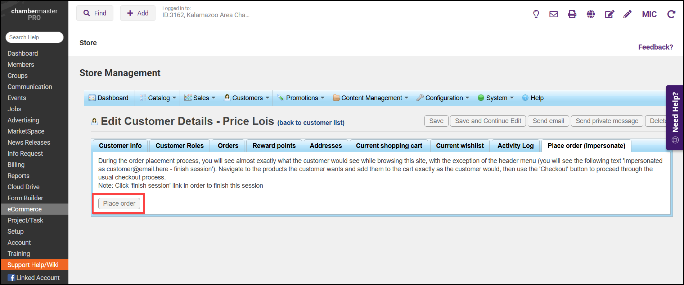Click the refresh arrow icon
This screenshot has height=285, width=684.
671,14
